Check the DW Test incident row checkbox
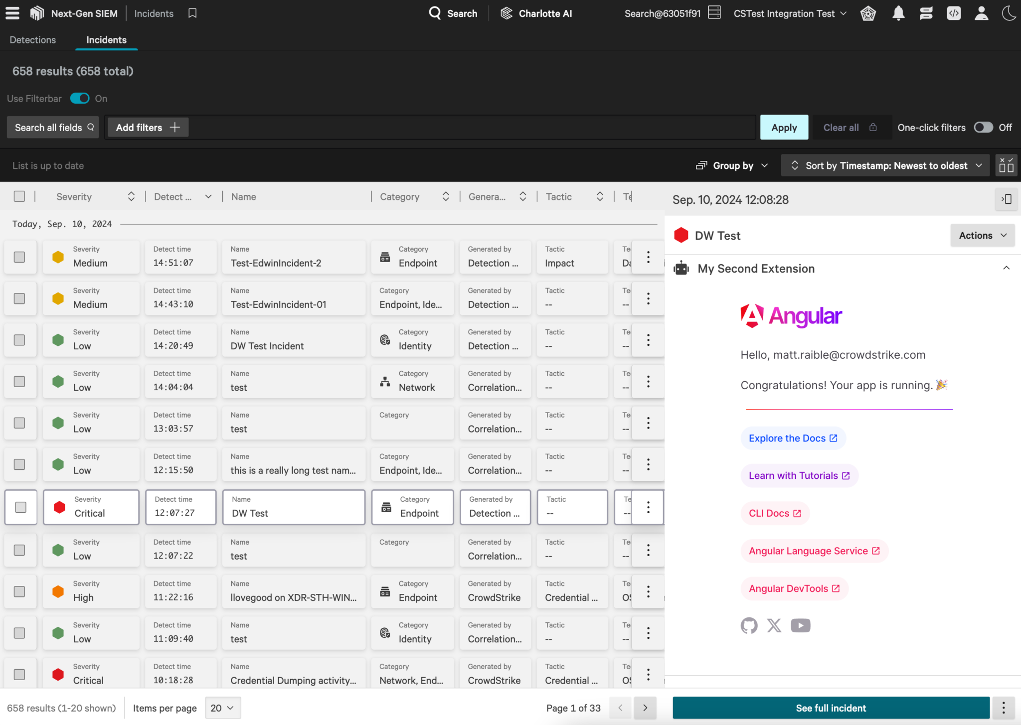This screenshot has width=1021, height=725. 20,507
